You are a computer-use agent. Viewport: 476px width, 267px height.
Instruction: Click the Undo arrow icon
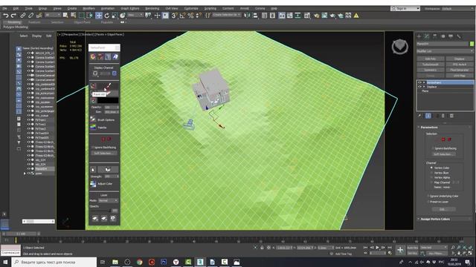pos(6,16)
